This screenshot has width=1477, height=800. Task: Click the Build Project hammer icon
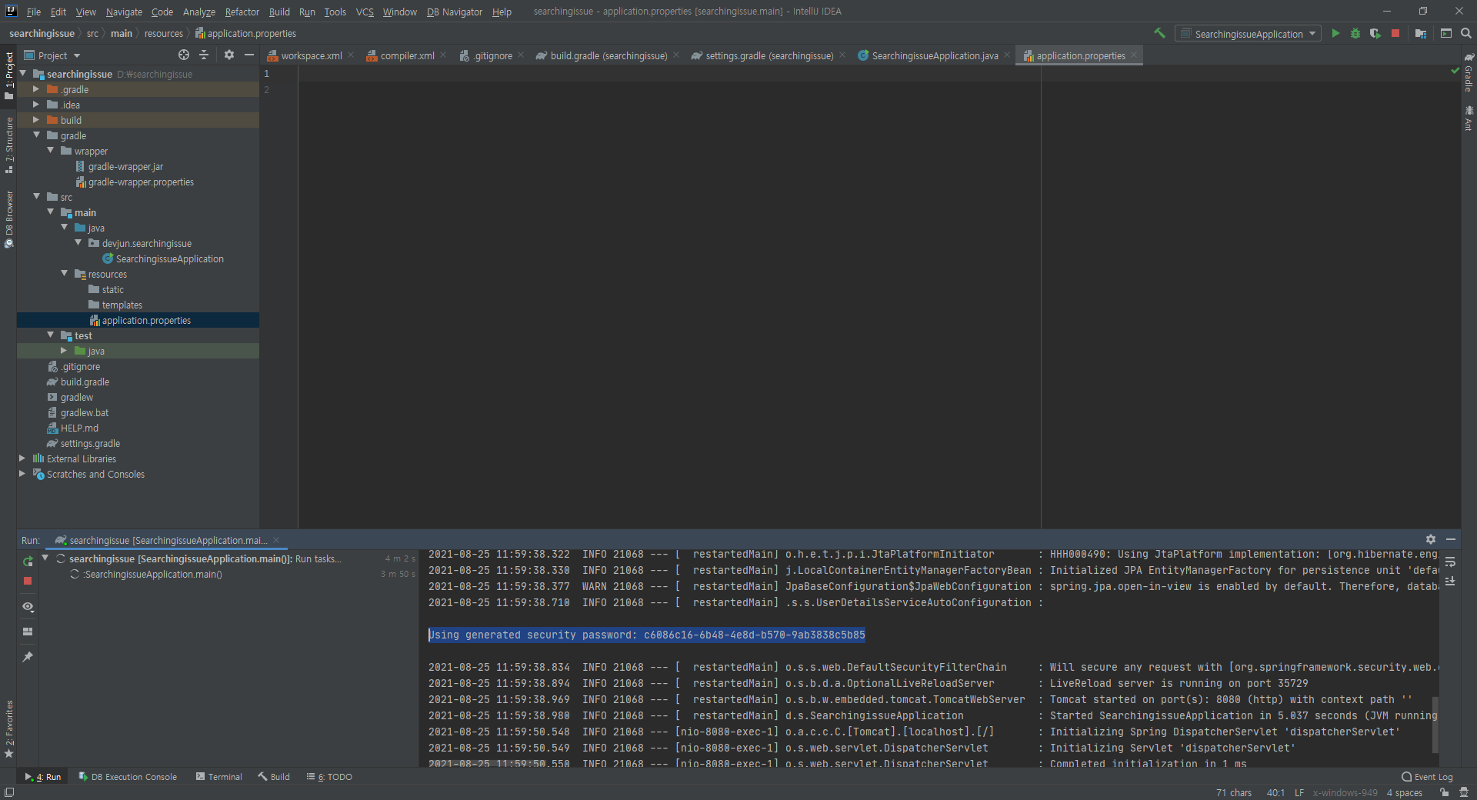pos(1159,33)
